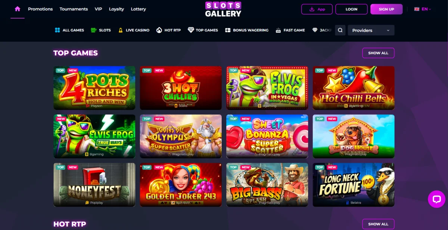Open the search magnifier icon
Viewport: 448px width, 230px height.
pos(340,30)
